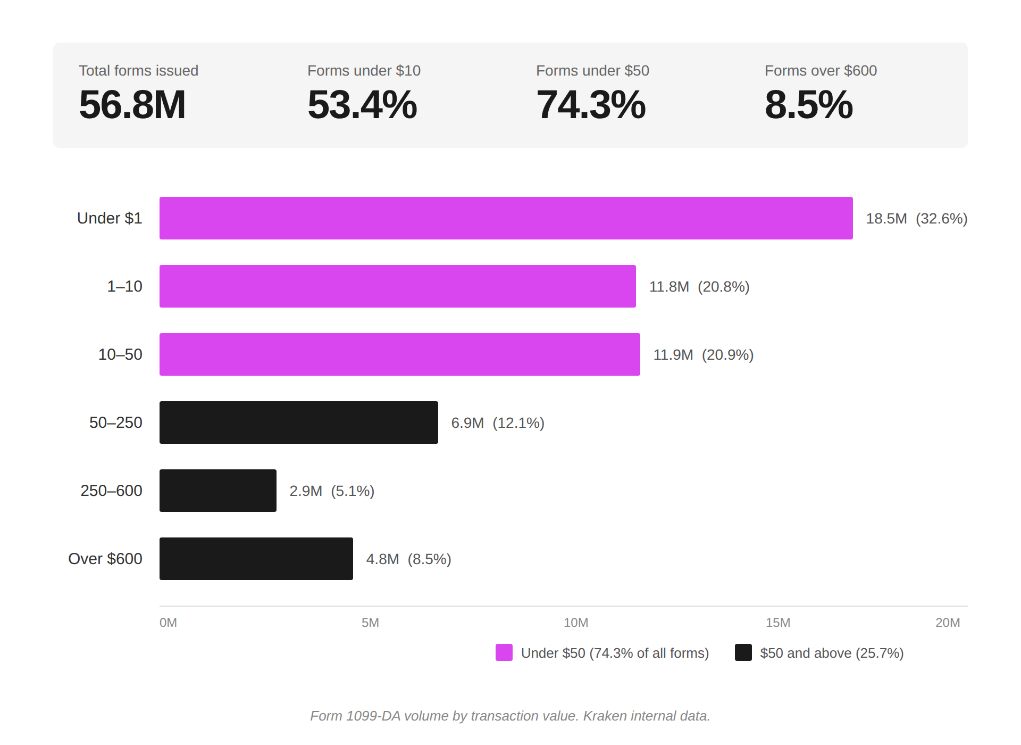Viewport: 1021px width, 745px height.
Task: Click the "Under $50 (74.3% of all forms)" legend text
Action: pos(615,653)
